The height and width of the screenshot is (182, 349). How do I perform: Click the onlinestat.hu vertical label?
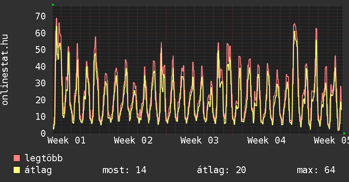(6, 69)
